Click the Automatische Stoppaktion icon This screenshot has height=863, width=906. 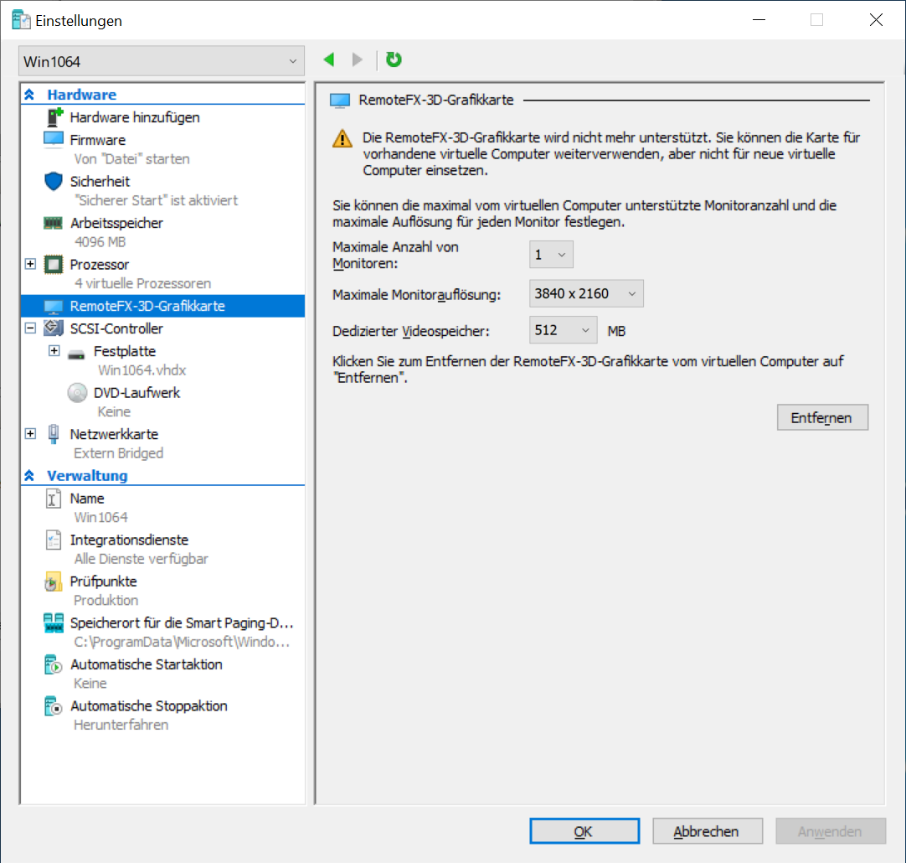[x=53, y=706]
